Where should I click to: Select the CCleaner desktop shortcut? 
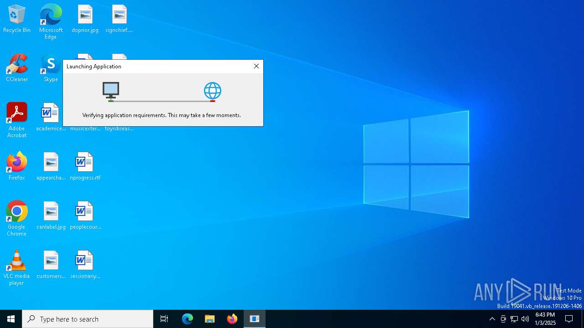coord(17,68)
